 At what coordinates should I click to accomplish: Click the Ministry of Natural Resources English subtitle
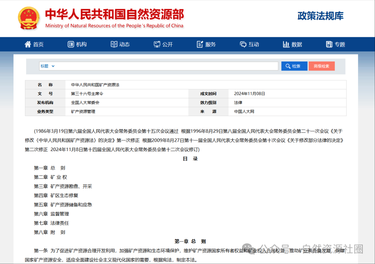point(114,26)
